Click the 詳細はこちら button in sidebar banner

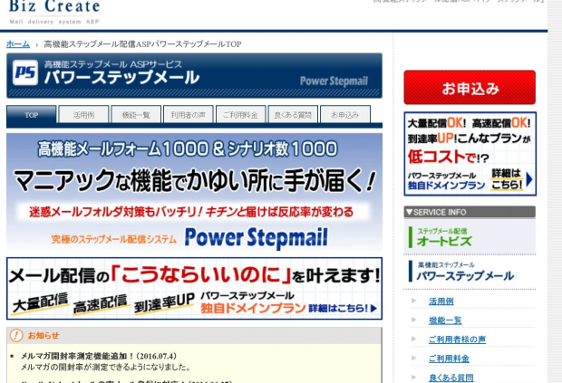[x=511, y=177]
